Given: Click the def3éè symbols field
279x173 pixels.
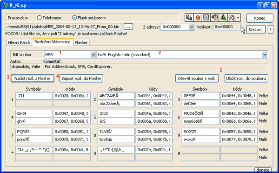Looking at the screenshot, I should (x=200, y=103).
